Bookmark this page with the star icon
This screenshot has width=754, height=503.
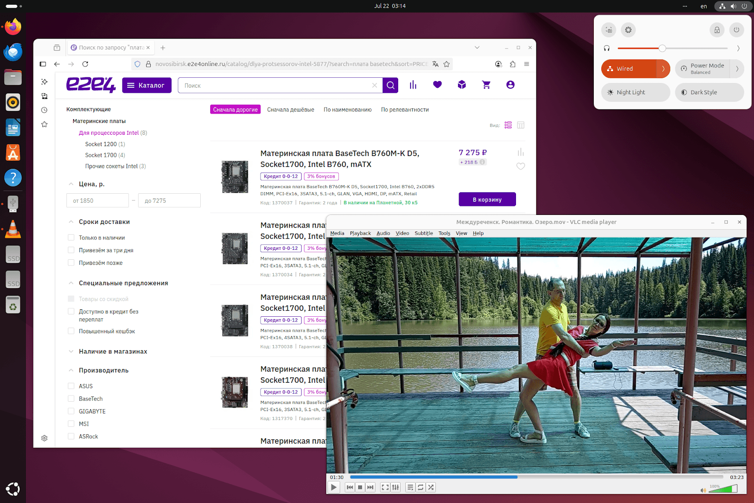tap(447, 64)
